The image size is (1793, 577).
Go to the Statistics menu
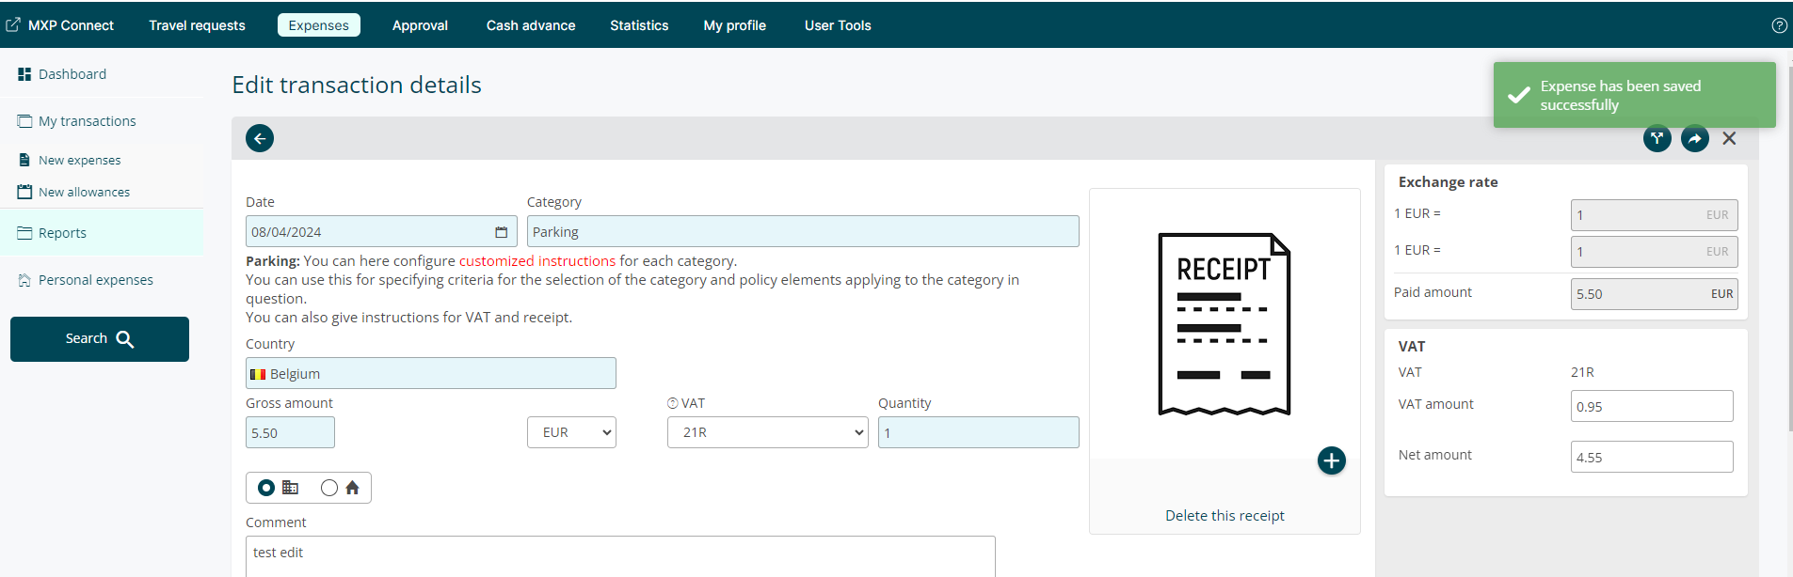tap(639, 25)
